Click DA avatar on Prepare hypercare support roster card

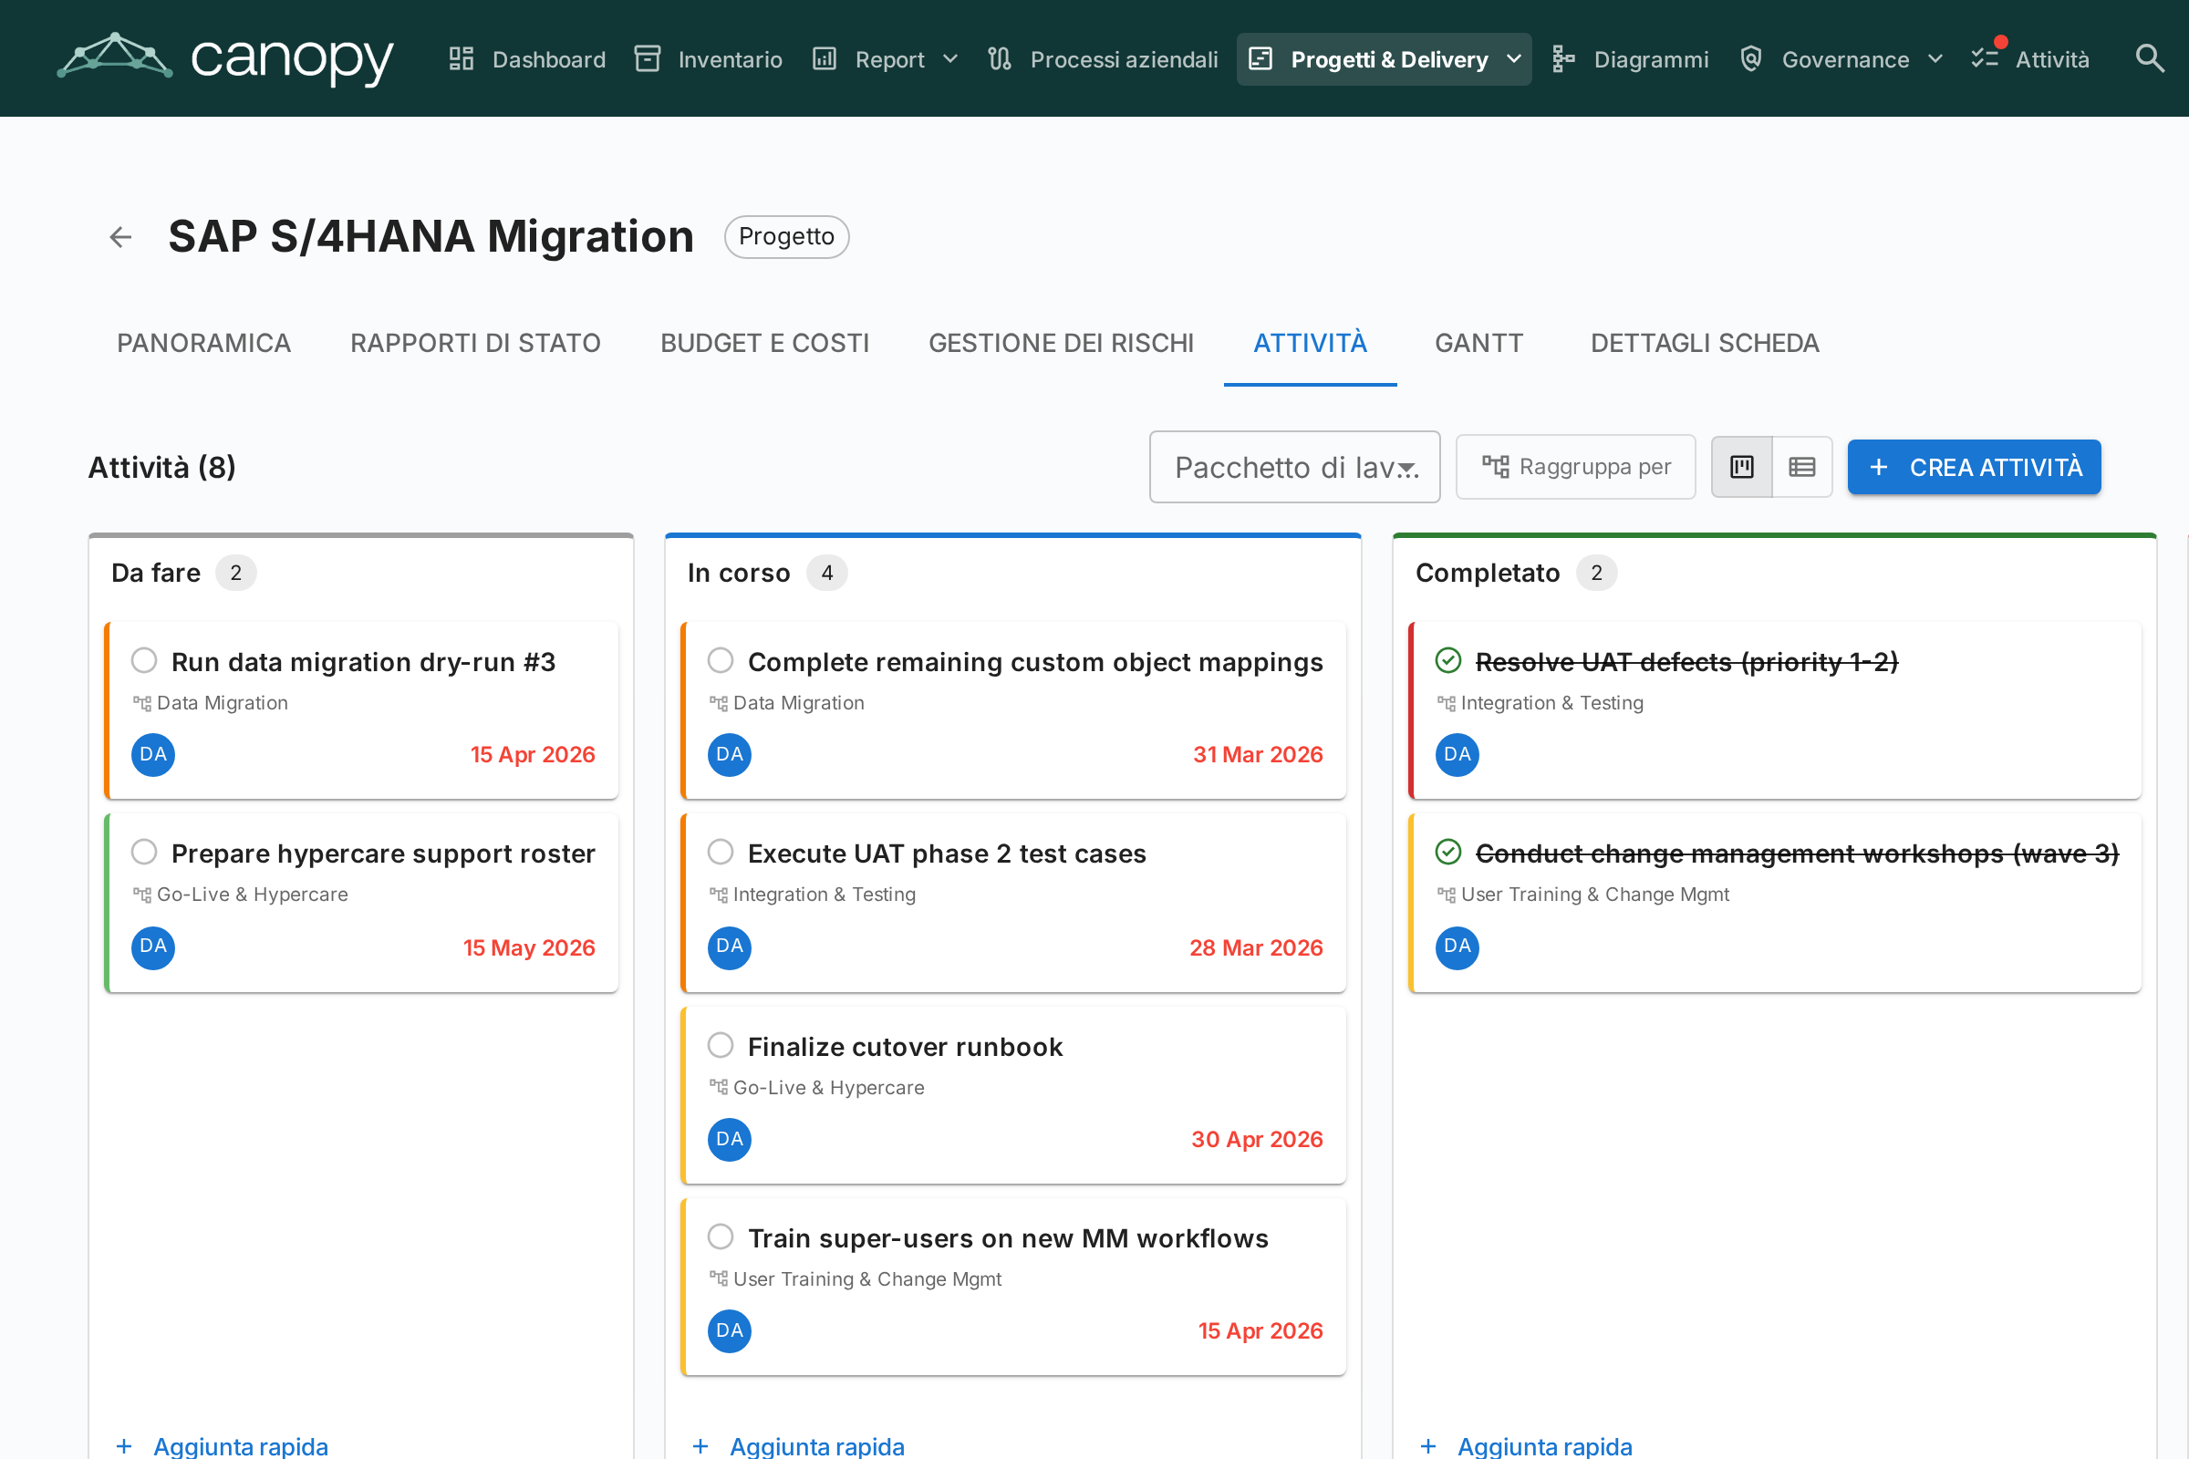153,947
